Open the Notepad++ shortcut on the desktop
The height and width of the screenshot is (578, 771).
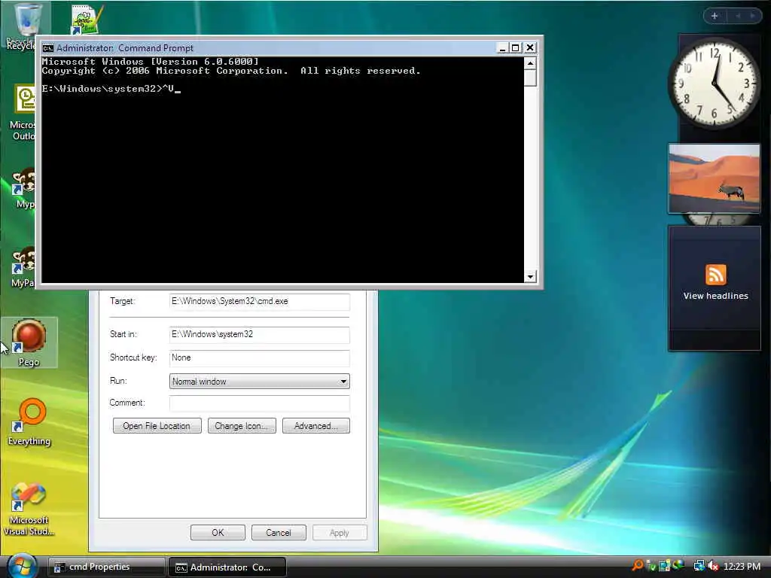(87, 19)
